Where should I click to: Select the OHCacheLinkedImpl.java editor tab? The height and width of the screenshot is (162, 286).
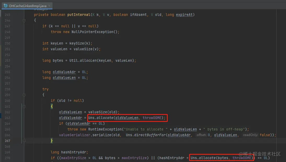click(x=27, y=6)
